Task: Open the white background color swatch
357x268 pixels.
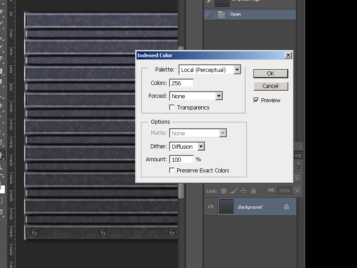Action: click(3, 189)
